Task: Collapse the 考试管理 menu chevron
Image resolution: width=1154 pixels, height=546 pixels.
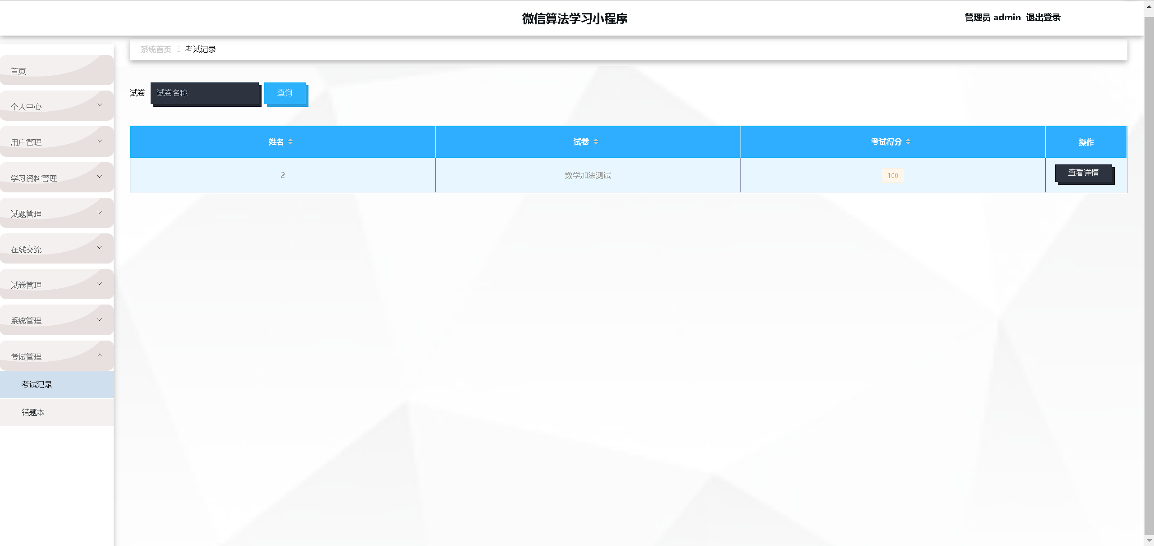Action: [x=100, y=355]
